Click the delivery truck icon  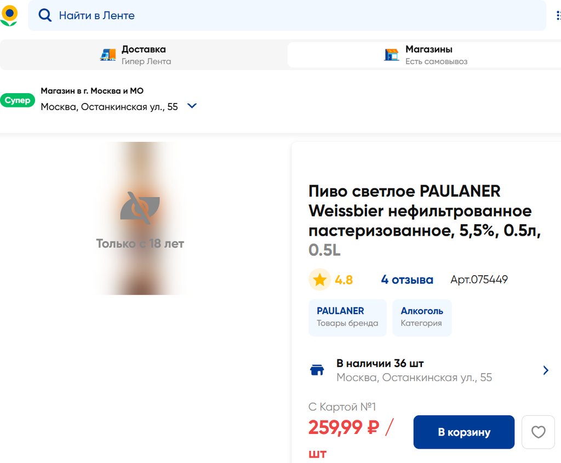tap(108, 55)
